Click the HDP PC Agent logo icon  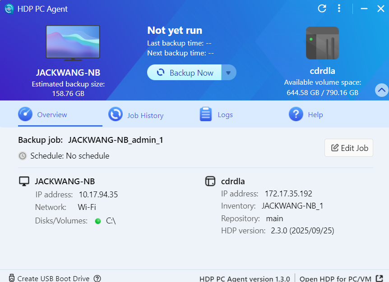[x=9, y=9]
